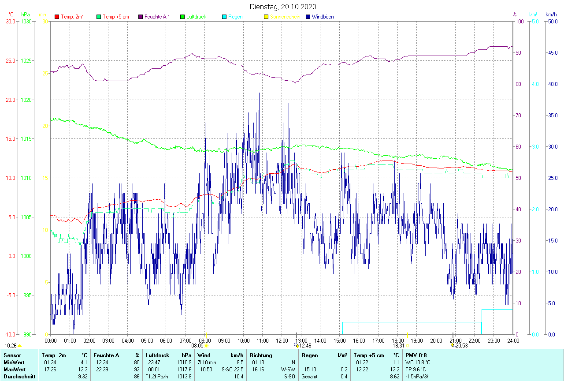Image resolution: width=564 pixels, height=381 pixels.
Task: Click the 'Temp. 2m' column header in table
Action: (54, 355)
